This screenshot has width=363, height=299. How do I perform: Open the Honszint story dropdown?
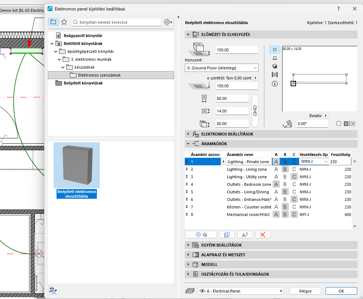pyautogui.click(x=221, y=68)
